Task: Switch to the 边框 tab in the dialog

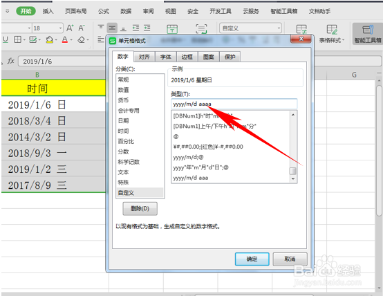Action: 187,57
